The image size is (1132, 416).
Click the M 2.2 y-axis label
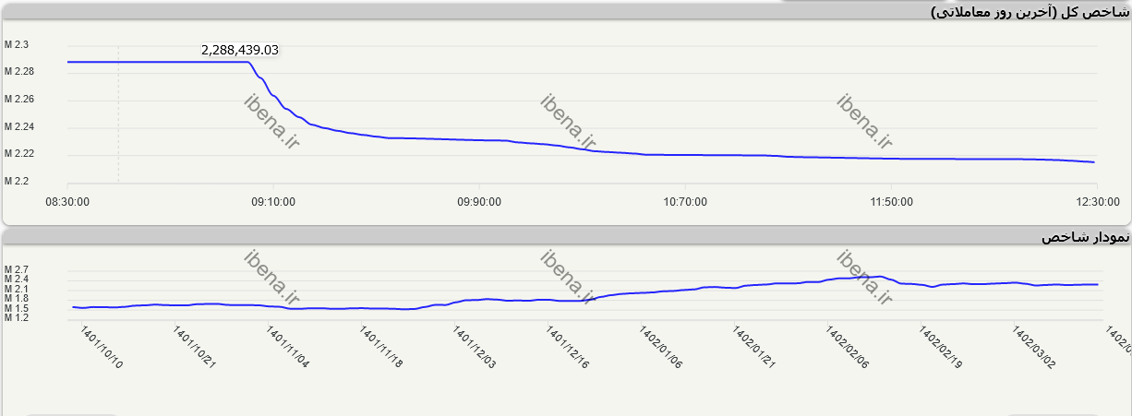click(17, 181)
